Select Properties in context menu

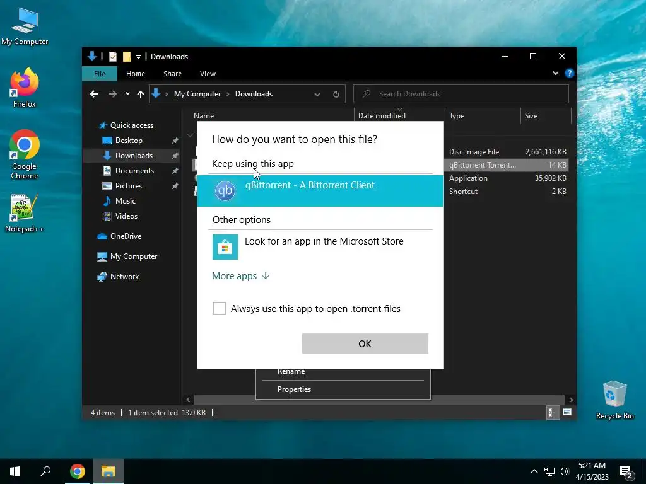294,389
